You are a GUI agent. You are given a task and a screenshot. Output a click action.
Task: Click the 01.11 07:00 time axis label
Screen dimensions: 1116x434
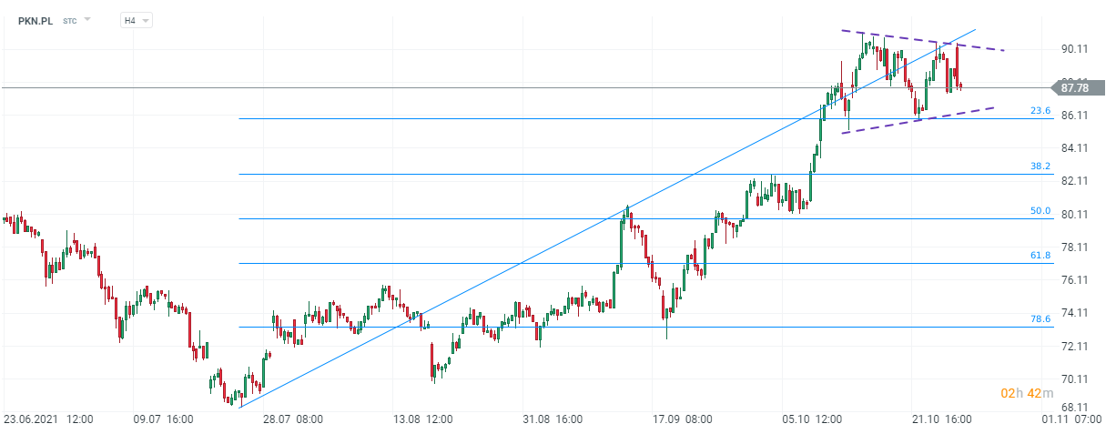pos(1074,419)
